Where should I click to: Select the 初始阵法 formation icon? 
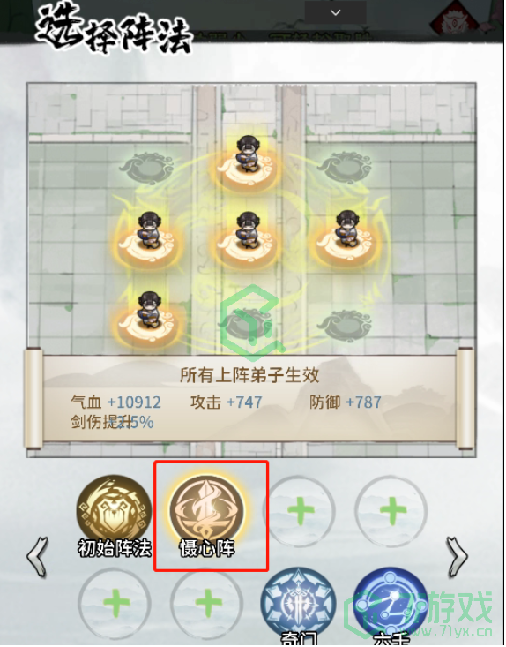(114, 511)
